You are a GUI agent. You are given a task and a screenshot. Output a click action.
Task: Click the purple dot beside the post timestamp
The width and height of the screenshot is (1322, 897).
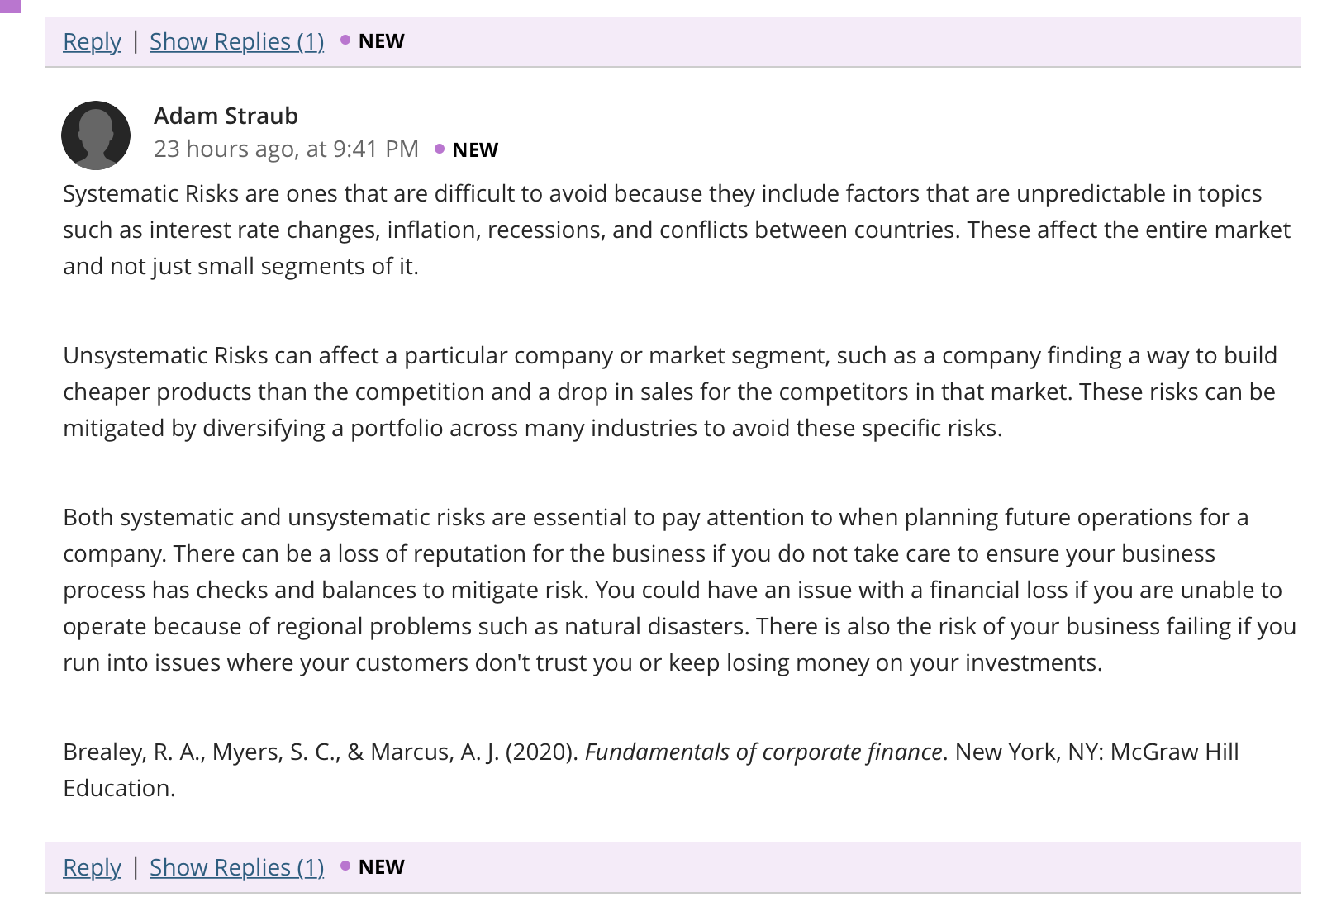tap(440, 149)
